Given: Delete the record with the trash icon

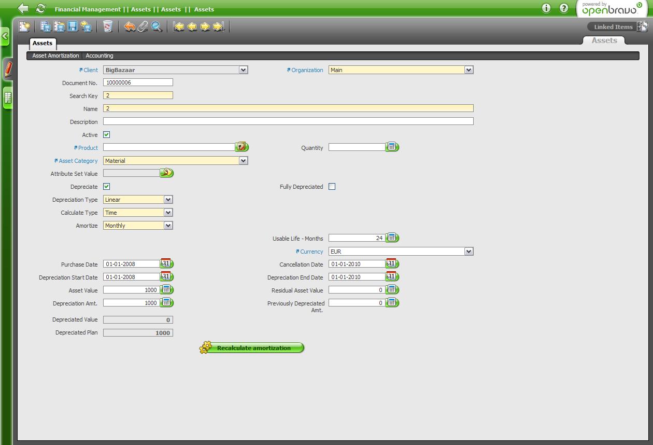Looking at the screenshot, I should [x=107, y=26].
